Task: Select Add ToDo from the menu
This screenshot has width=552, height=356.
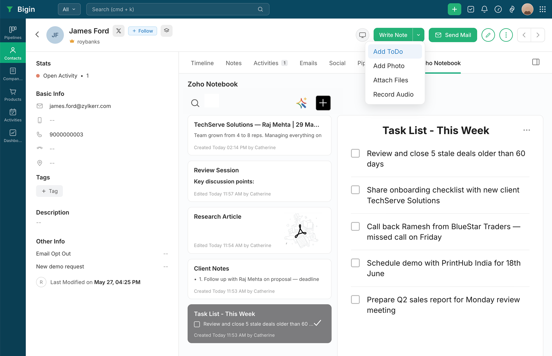Action: click(x=395, y=51)
